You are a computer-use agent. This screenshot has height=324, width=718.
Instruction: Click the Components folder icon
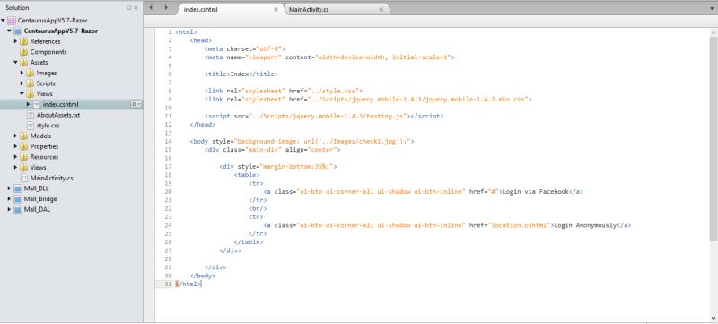pyautogui.click(x=24, y=52)
